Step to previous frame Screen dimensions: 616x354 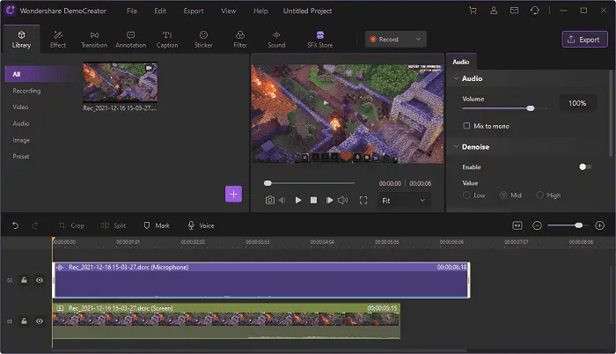click(x=282, y=200)
